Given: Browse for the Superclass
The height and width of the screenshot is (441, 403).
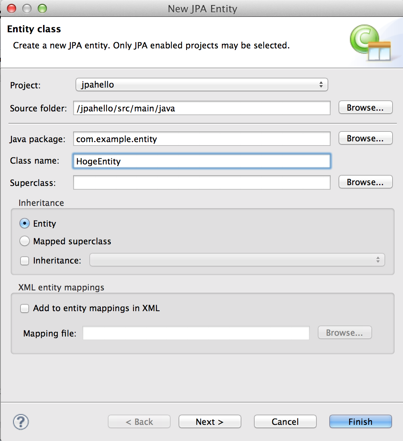Looking at the screenshot, I should [365, 182].
